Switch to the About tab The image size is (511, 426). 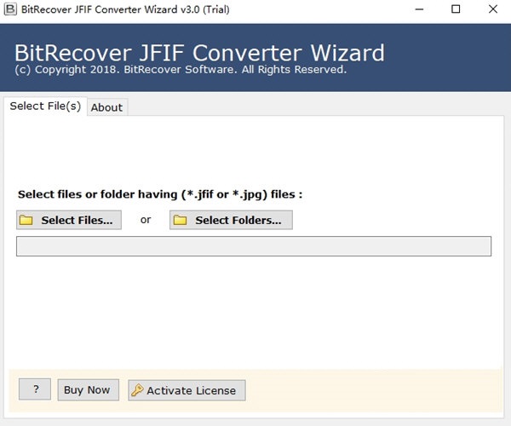click(x=107, y=107)
